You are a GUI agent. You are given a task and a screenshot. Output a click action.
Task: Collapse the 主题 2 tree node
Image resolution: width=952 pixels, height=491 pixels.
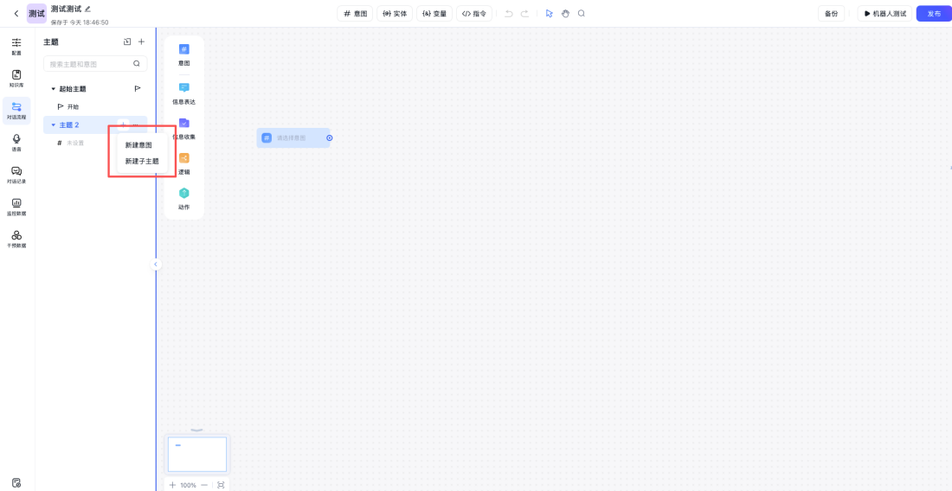pyautogui.click(x=53, y=125)
